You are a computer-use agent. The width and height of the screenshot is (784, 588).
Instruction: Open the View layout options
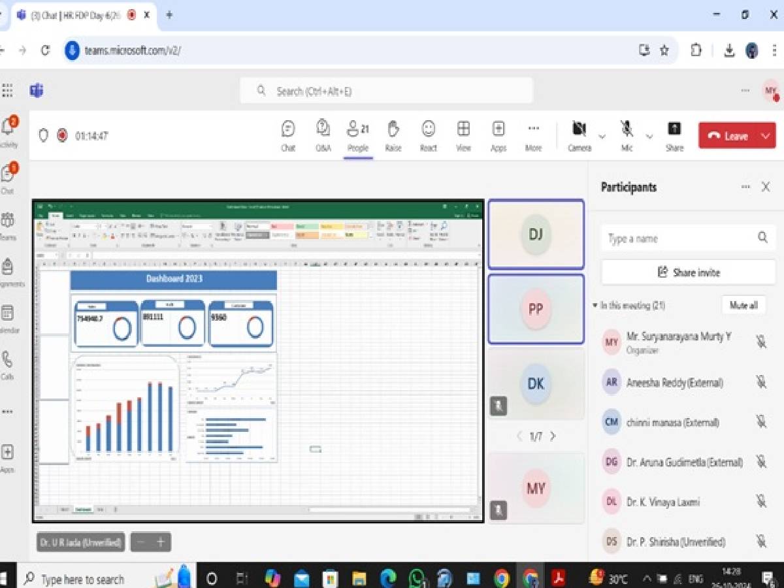pos(463,135)
